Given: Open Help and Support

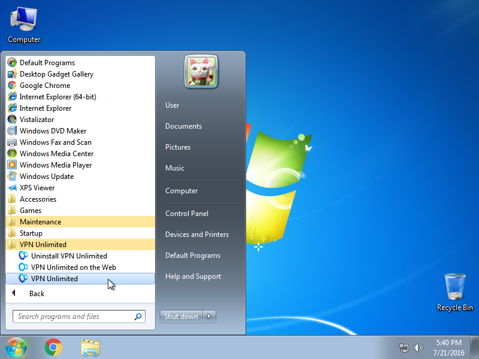Looking at the screenshot, I should [x=193, y=276].
